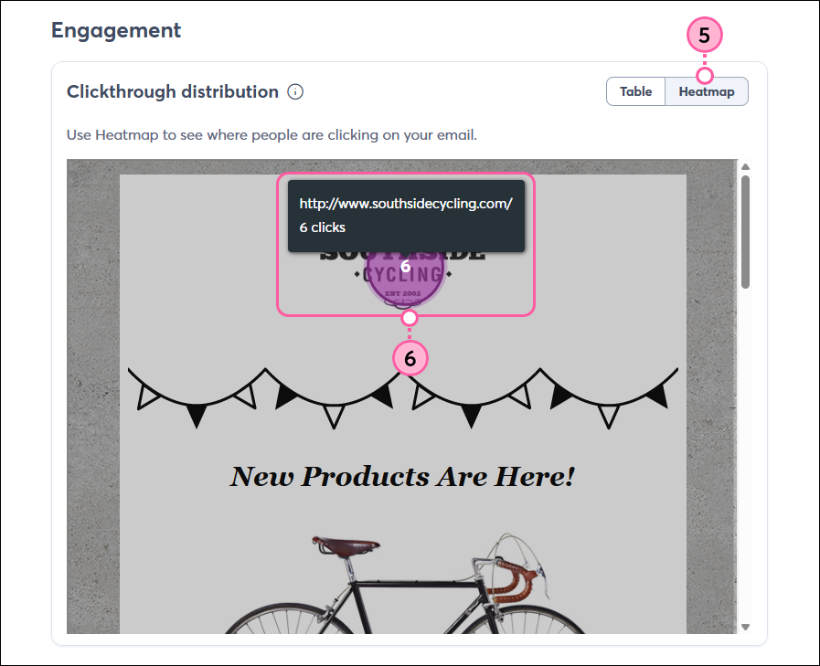The height and width of the screenshot is (666, 820).
Task: Click the southsidecycling.com URL tooltip
Action: coord(406,216)
